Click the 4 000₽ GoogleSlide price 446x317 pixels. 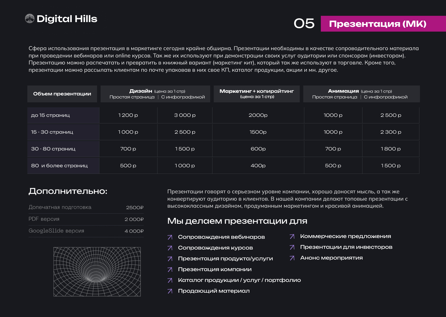coord(134,231)
